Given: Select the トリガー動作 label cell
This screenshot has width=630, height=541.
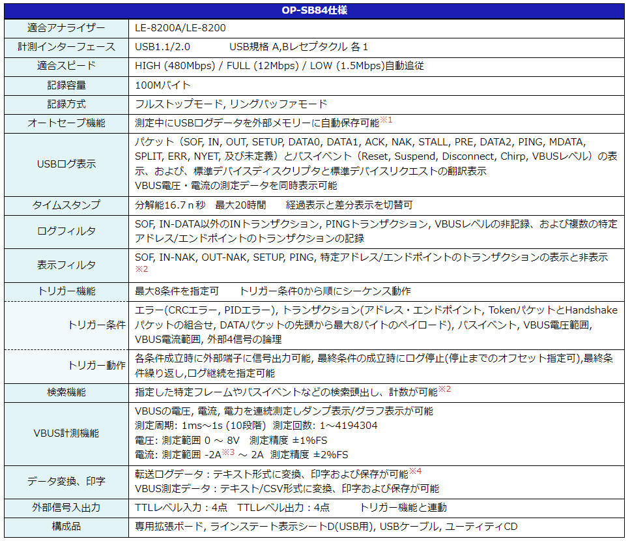Looking at the screenshot, I should 66,366.
